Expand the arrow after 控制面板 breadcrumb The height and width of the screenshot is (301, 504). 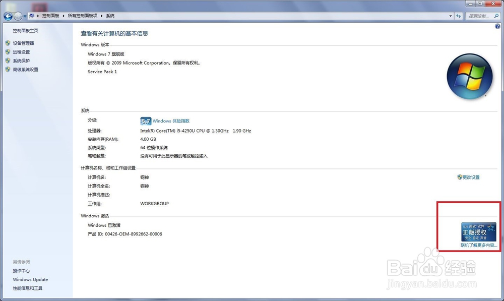tap(64, 16)
